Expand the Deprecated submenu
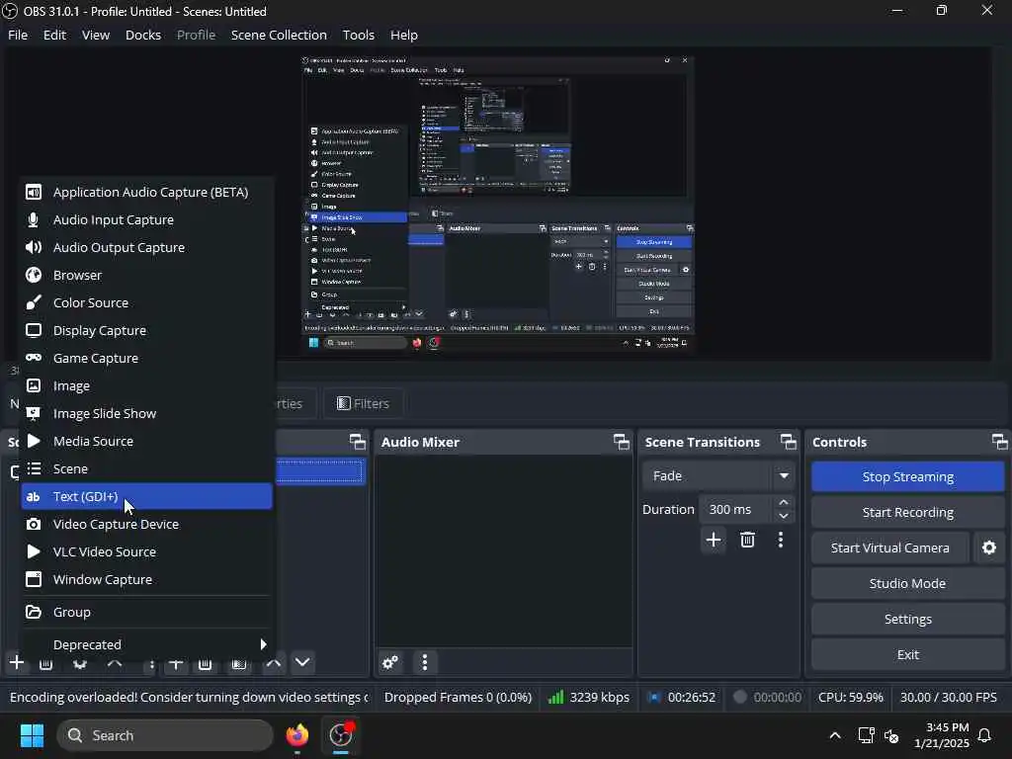Image resolution: width=1012 pixels, height=759 pixels. pyautogui.click(x=146, y=644)
